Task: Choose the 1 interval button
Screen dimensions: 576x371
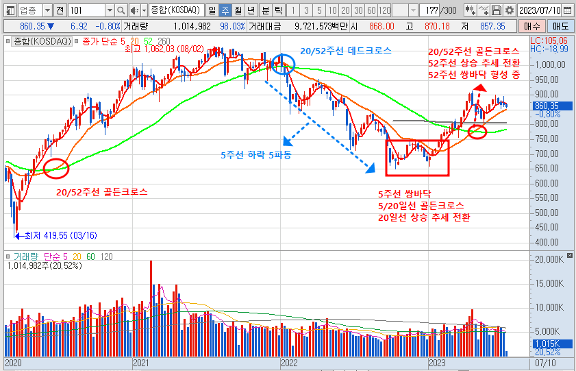Action: (292, 10)
